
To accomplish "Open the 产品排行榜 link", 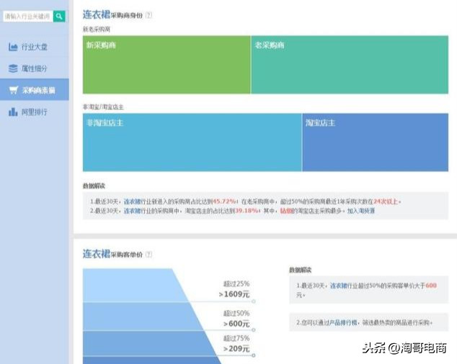I will click(343, 322).
